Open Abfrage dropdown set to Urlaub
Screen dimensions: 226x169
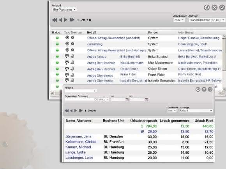(196, 111)
